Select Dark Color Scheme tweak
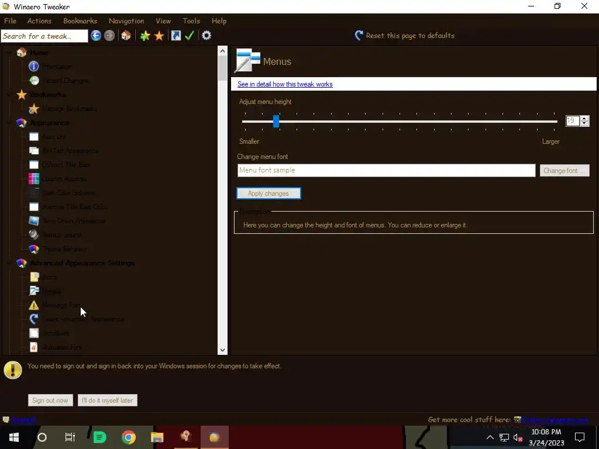Screen dimensions: 599x449 click(69, 193)
